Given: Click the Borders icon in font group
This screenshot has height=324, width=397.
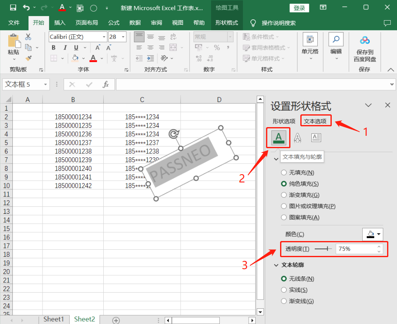Looking at the screenshot, I should point(54,58).
